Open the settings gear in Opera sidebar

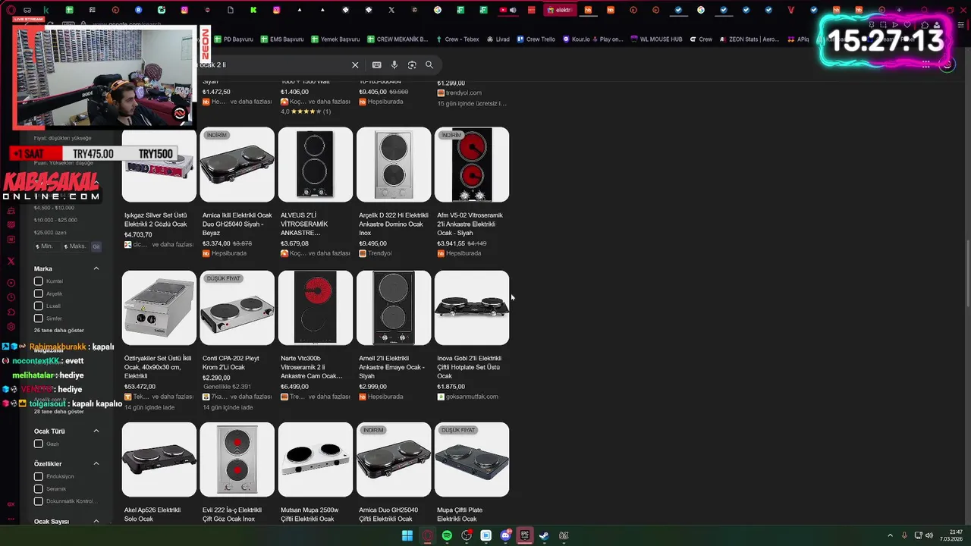click(11, 327)
